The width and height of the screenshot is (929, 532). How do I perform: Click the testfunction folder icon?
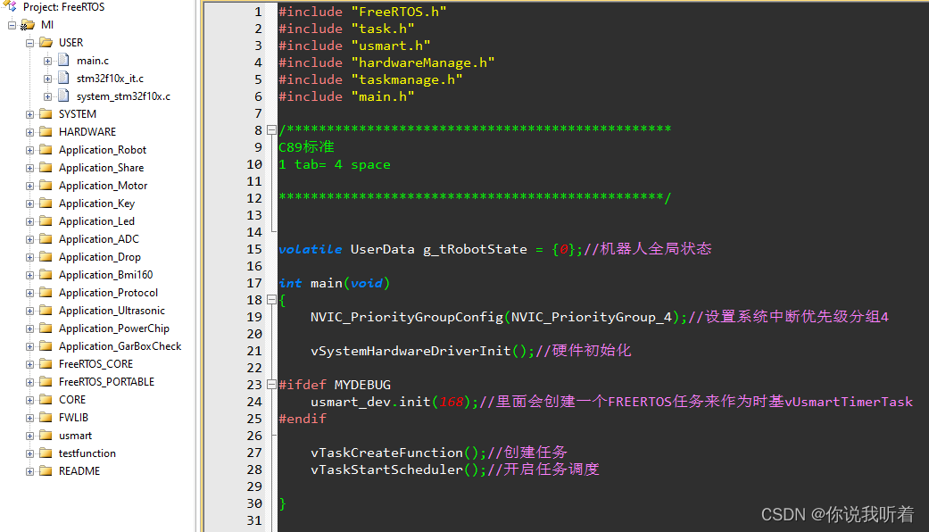pyautogui.click(x=46, y=453)
